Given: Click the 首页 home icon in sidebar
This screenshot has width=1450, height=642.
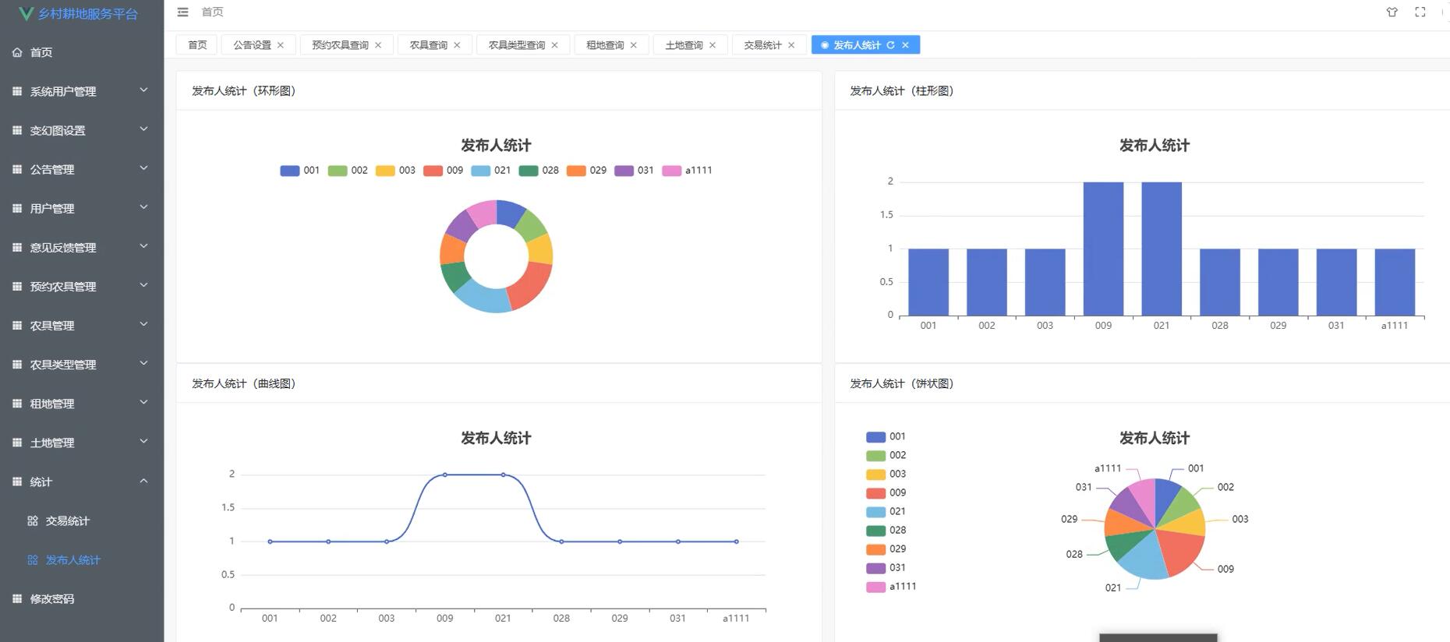Looking at the screenshot, I should point(17,52).
